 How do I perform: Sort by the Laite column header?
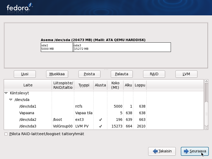coord(28,85)
